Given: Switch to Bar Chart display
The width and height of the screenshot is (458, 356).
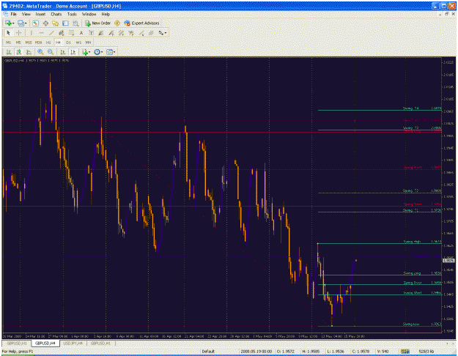Looking at the screenshot, I should [9, 52].
